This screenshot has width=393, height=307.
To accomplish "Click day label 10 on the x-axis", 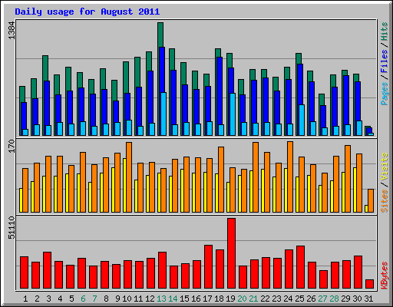I will (127, 299).
